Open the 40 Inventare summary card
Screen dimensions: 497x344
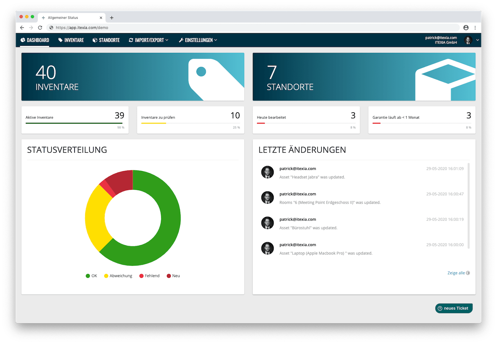133,76
